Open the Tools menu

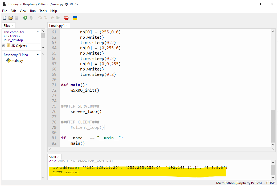[x=43, y=11]
